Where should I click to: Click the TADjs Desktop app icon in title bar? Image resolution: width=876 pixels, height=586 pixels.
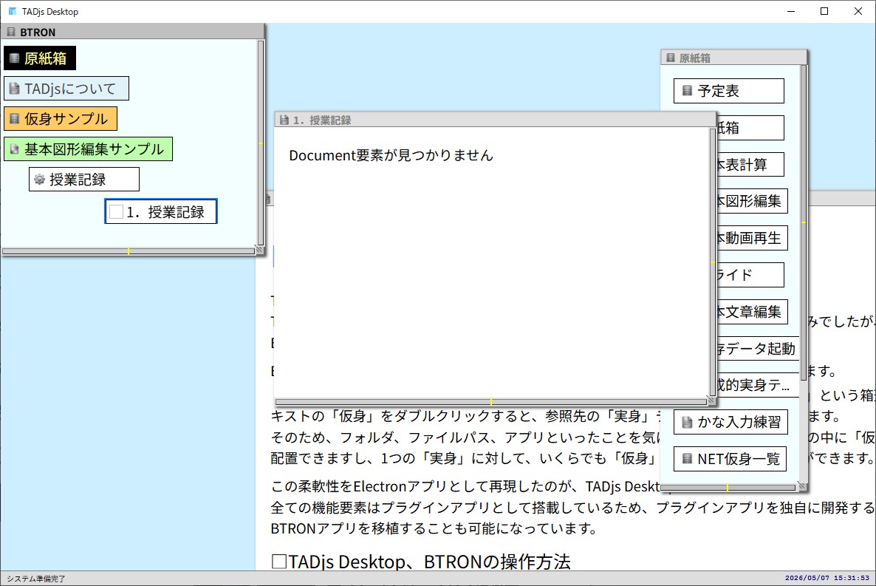click(x=13, y=11)
